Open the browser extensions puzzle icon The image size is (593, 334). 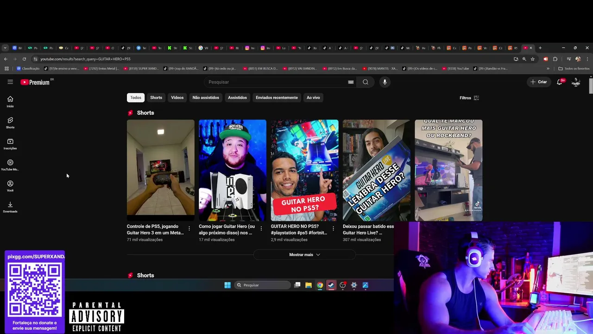pos(555,59)
